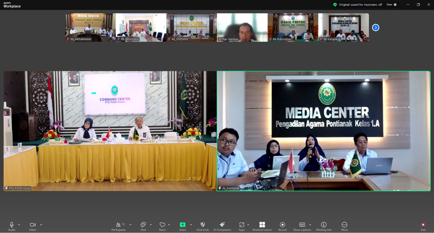
Task: Open the Chat panel
Action: point(143,226)
